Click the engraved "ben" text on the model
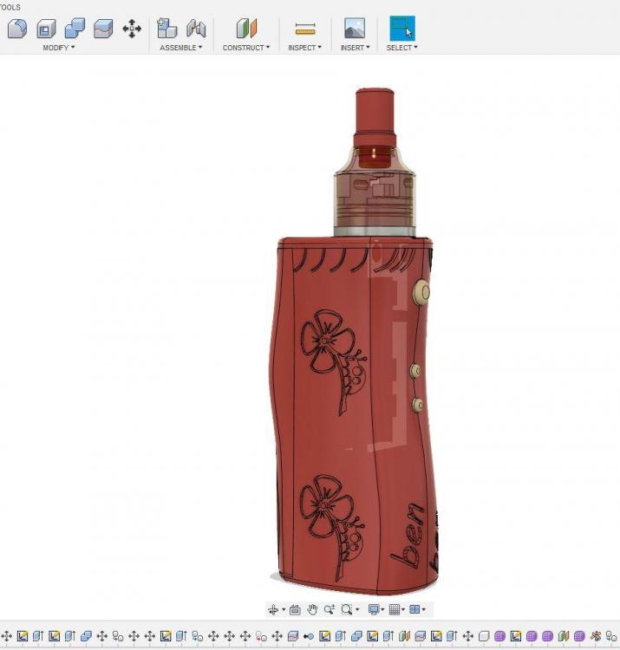The image size is (620, 650). (x=408, y=535)
